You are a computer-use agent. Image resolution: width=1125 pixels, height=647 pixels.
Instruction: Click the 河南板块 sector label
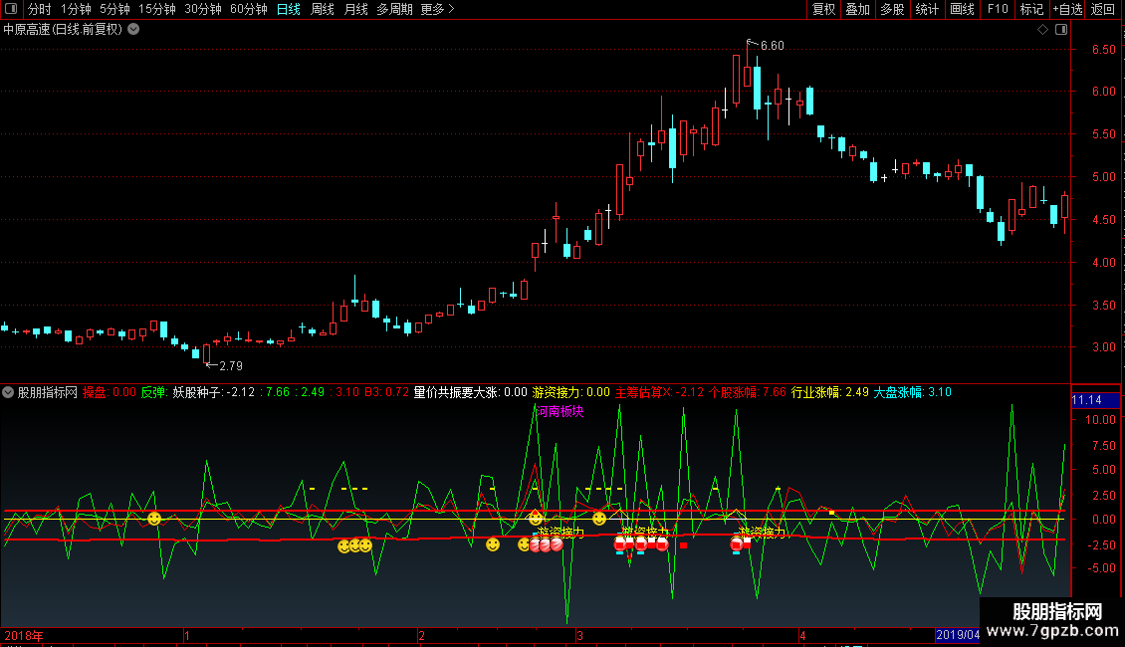[x=561, y=412]
